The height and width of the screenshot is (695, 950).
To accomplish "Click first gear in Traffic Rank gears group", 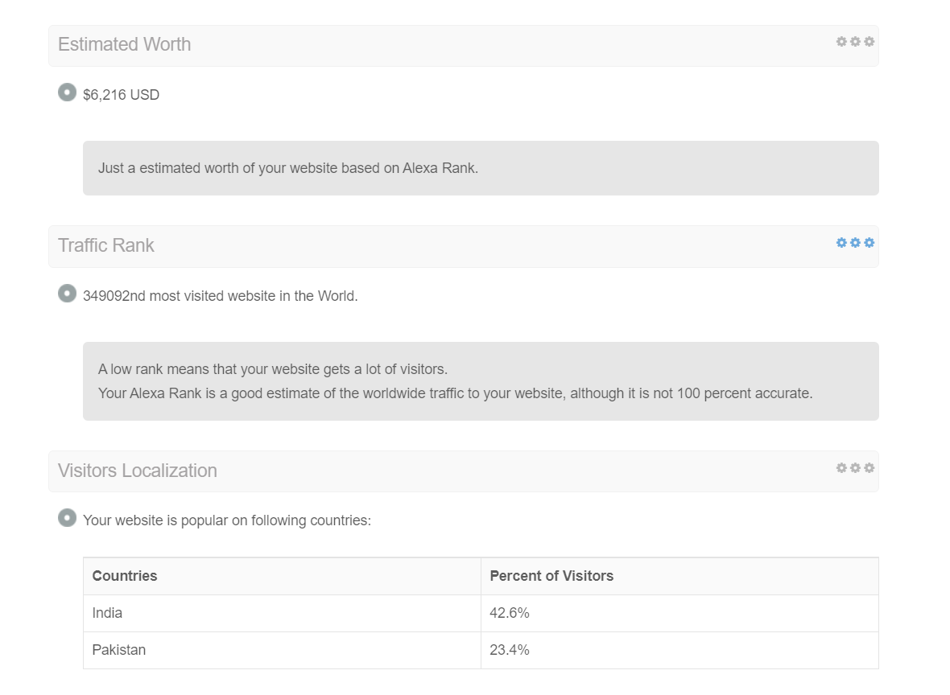I will pyautogui.click(x=841, y=243).
